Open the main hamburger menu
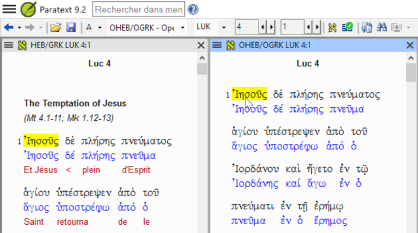 (9, 9)
